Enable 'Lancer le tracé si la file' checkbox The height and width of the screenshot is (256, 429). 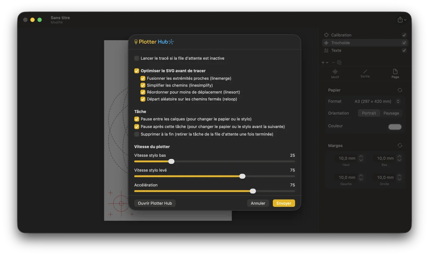tap(137, 58)
